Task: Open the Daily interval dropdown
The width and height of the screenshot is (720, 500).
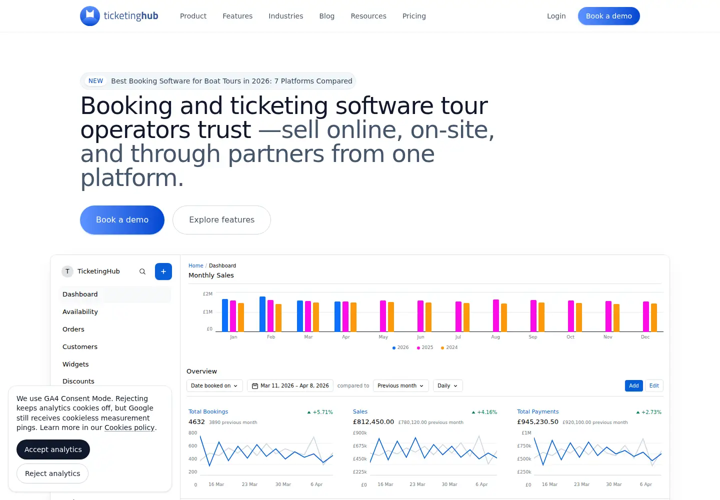Action: pyautogui.click(x=448, y=386)
